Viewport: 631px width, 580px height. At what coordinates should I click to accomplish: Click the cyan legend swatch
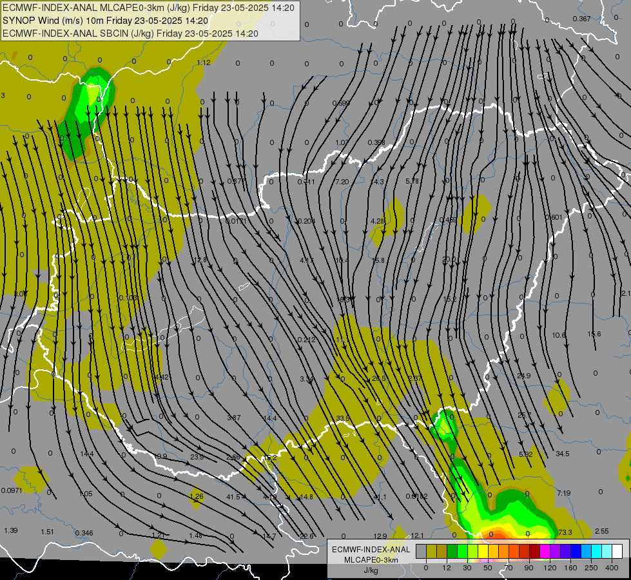click(596, 552)
